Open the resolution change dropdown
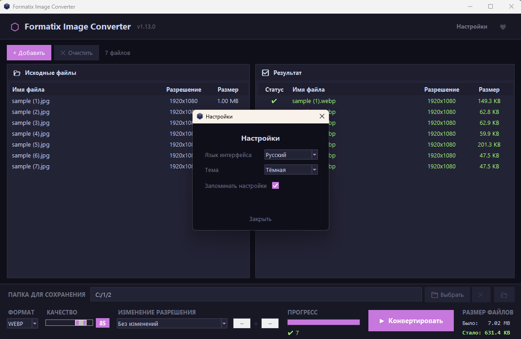The height and width of the screenshot is (339, 521). pyautogui.click(x=172, y=324)
